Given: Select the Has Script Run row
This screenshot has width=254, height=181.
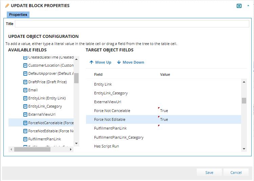Looking at the screenshot, I should (106, 146).
